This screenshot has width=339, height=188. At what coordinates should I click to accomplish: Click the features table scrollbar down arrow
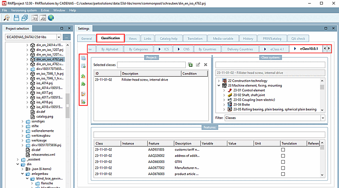pyautogui.click(x=322, y=175)
